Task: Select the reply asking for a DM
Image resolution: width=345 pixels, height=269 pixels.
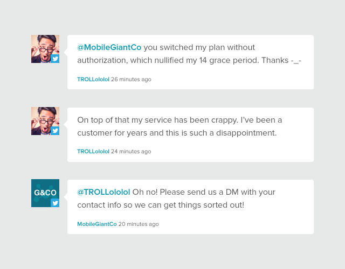Action: pyautogui.click(x=190, y=207)
